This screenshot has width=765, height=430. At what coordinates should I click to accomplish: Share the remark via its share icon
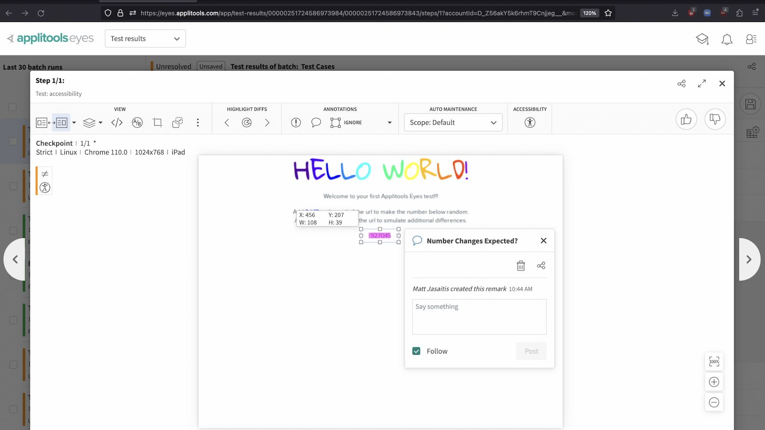point(541,265)
